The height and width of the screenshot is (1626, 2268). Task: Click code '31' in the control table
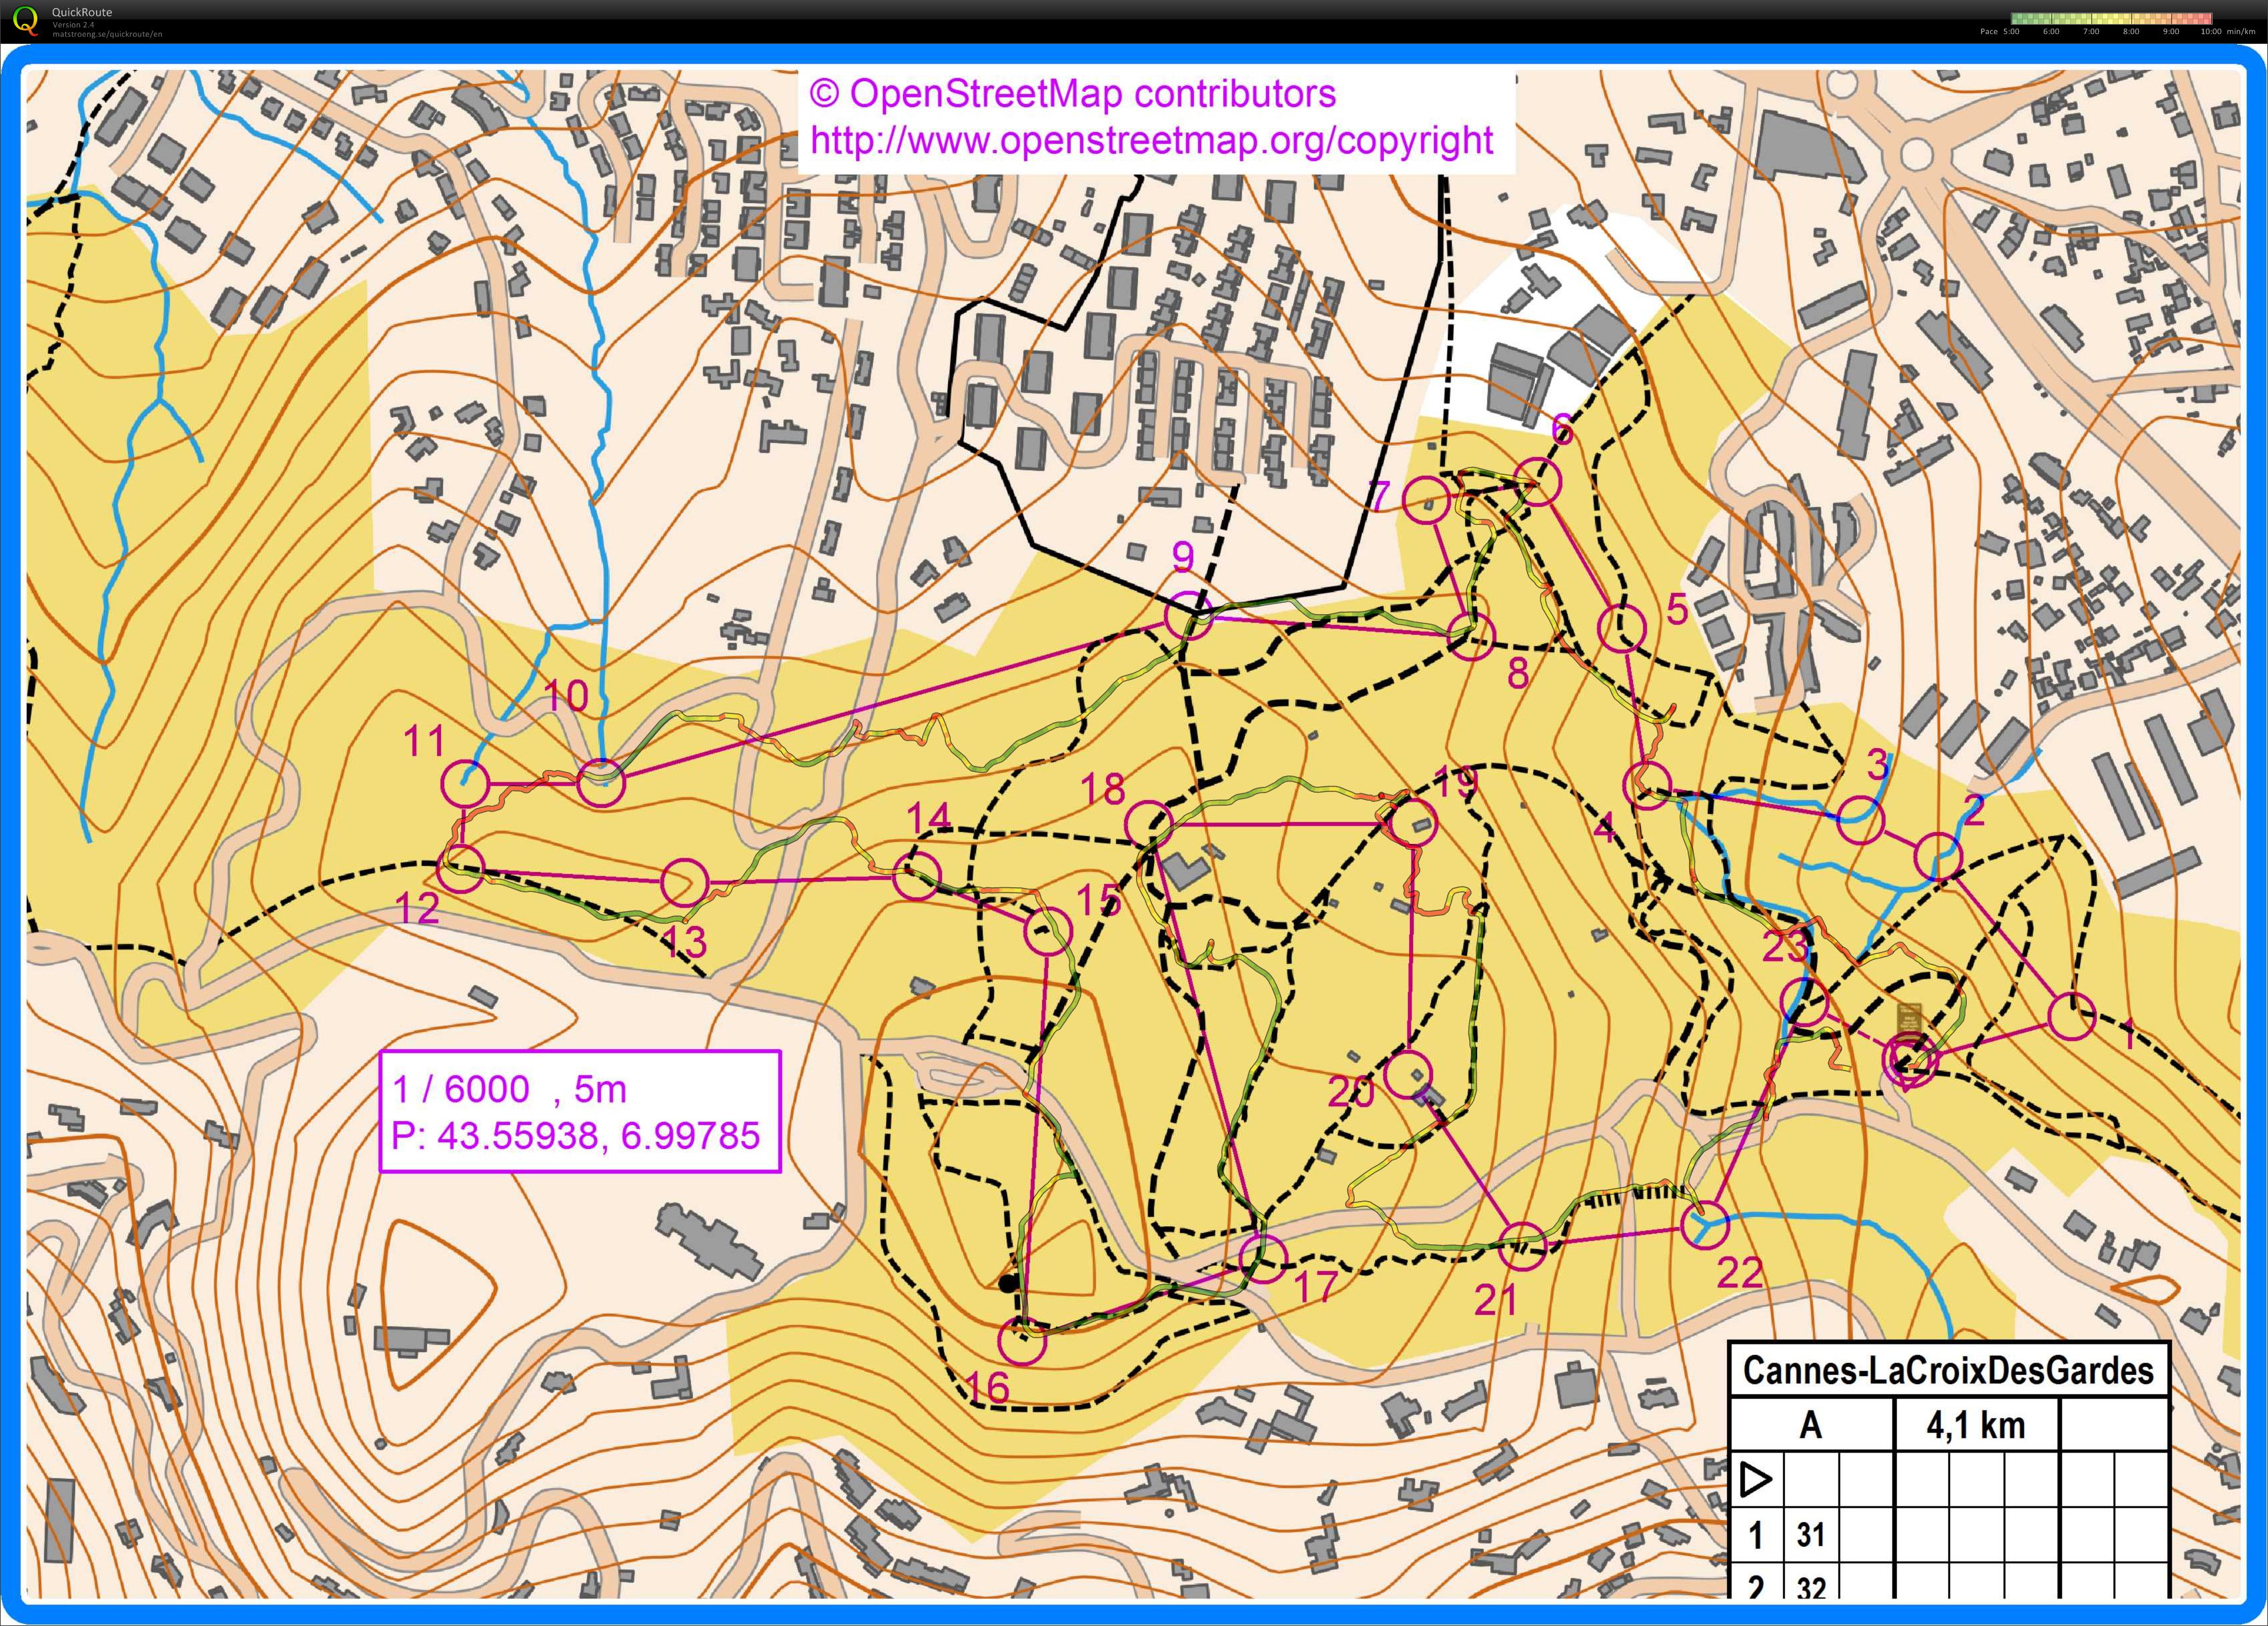[1811, 1535]
